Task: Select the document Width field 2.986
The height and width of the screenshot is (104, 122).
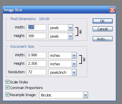Action: coord(36,55)
